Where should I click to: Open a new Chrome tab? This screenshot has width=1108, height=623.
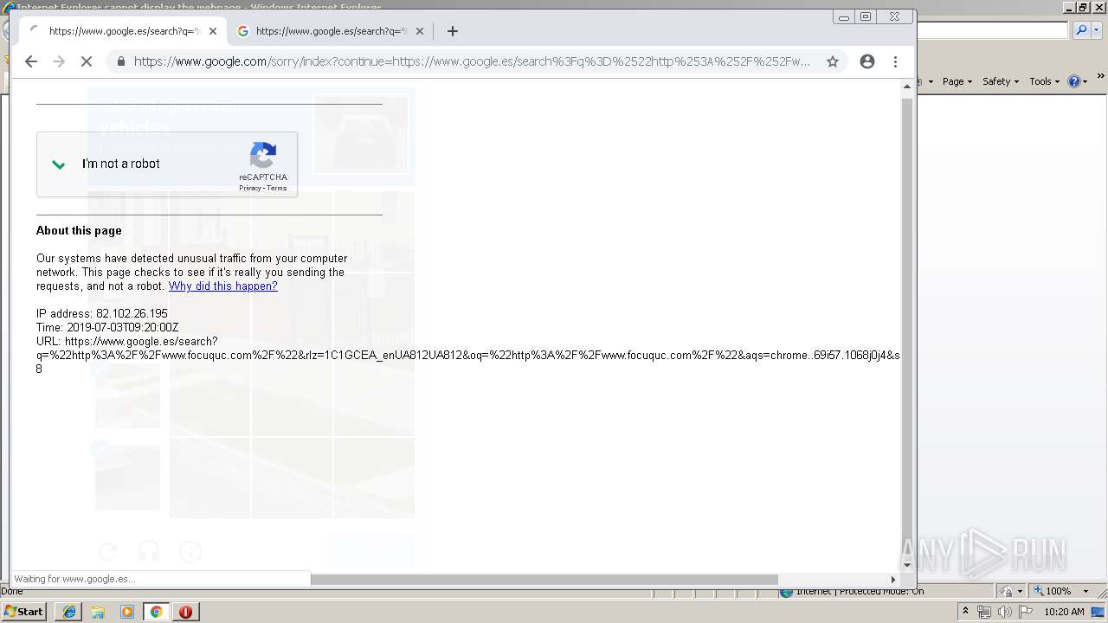(452, 31)
